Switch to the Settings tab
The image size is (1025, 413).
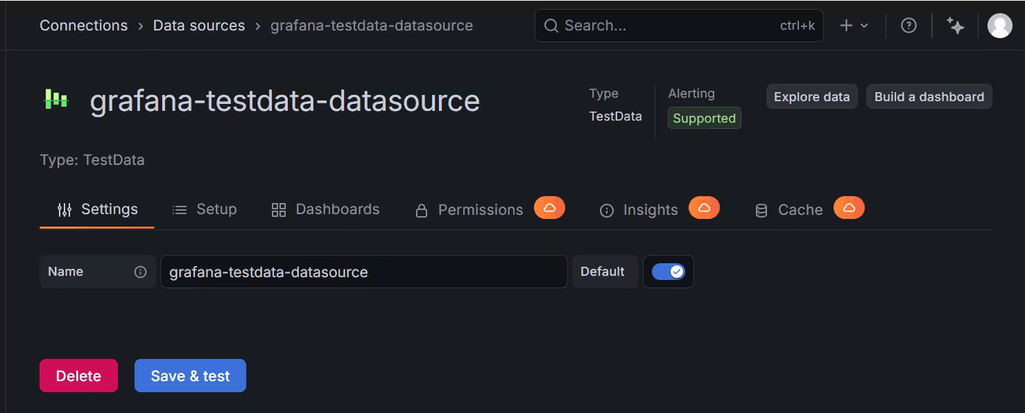pyautogui.click(x=97, y=210)
